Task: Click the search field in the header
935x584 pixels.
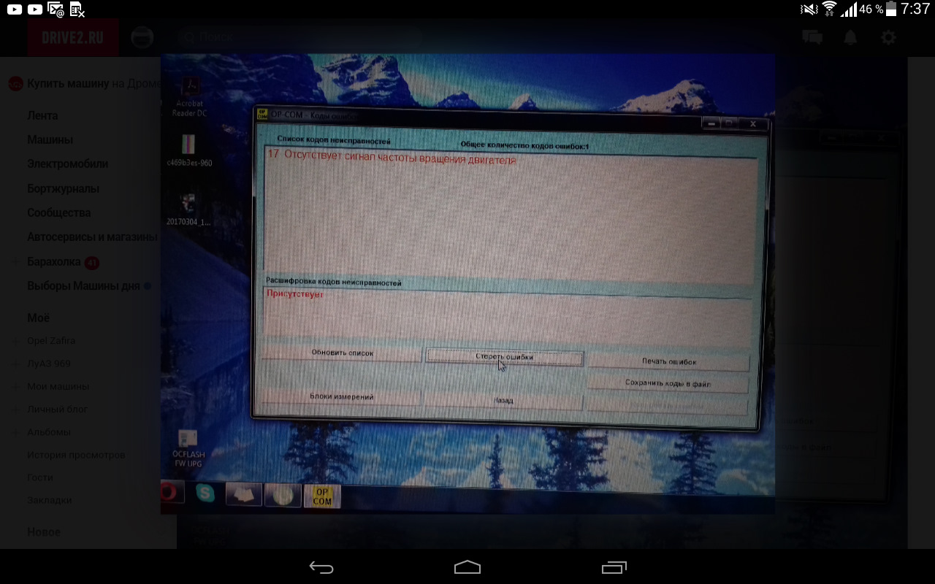Action: 299,38
